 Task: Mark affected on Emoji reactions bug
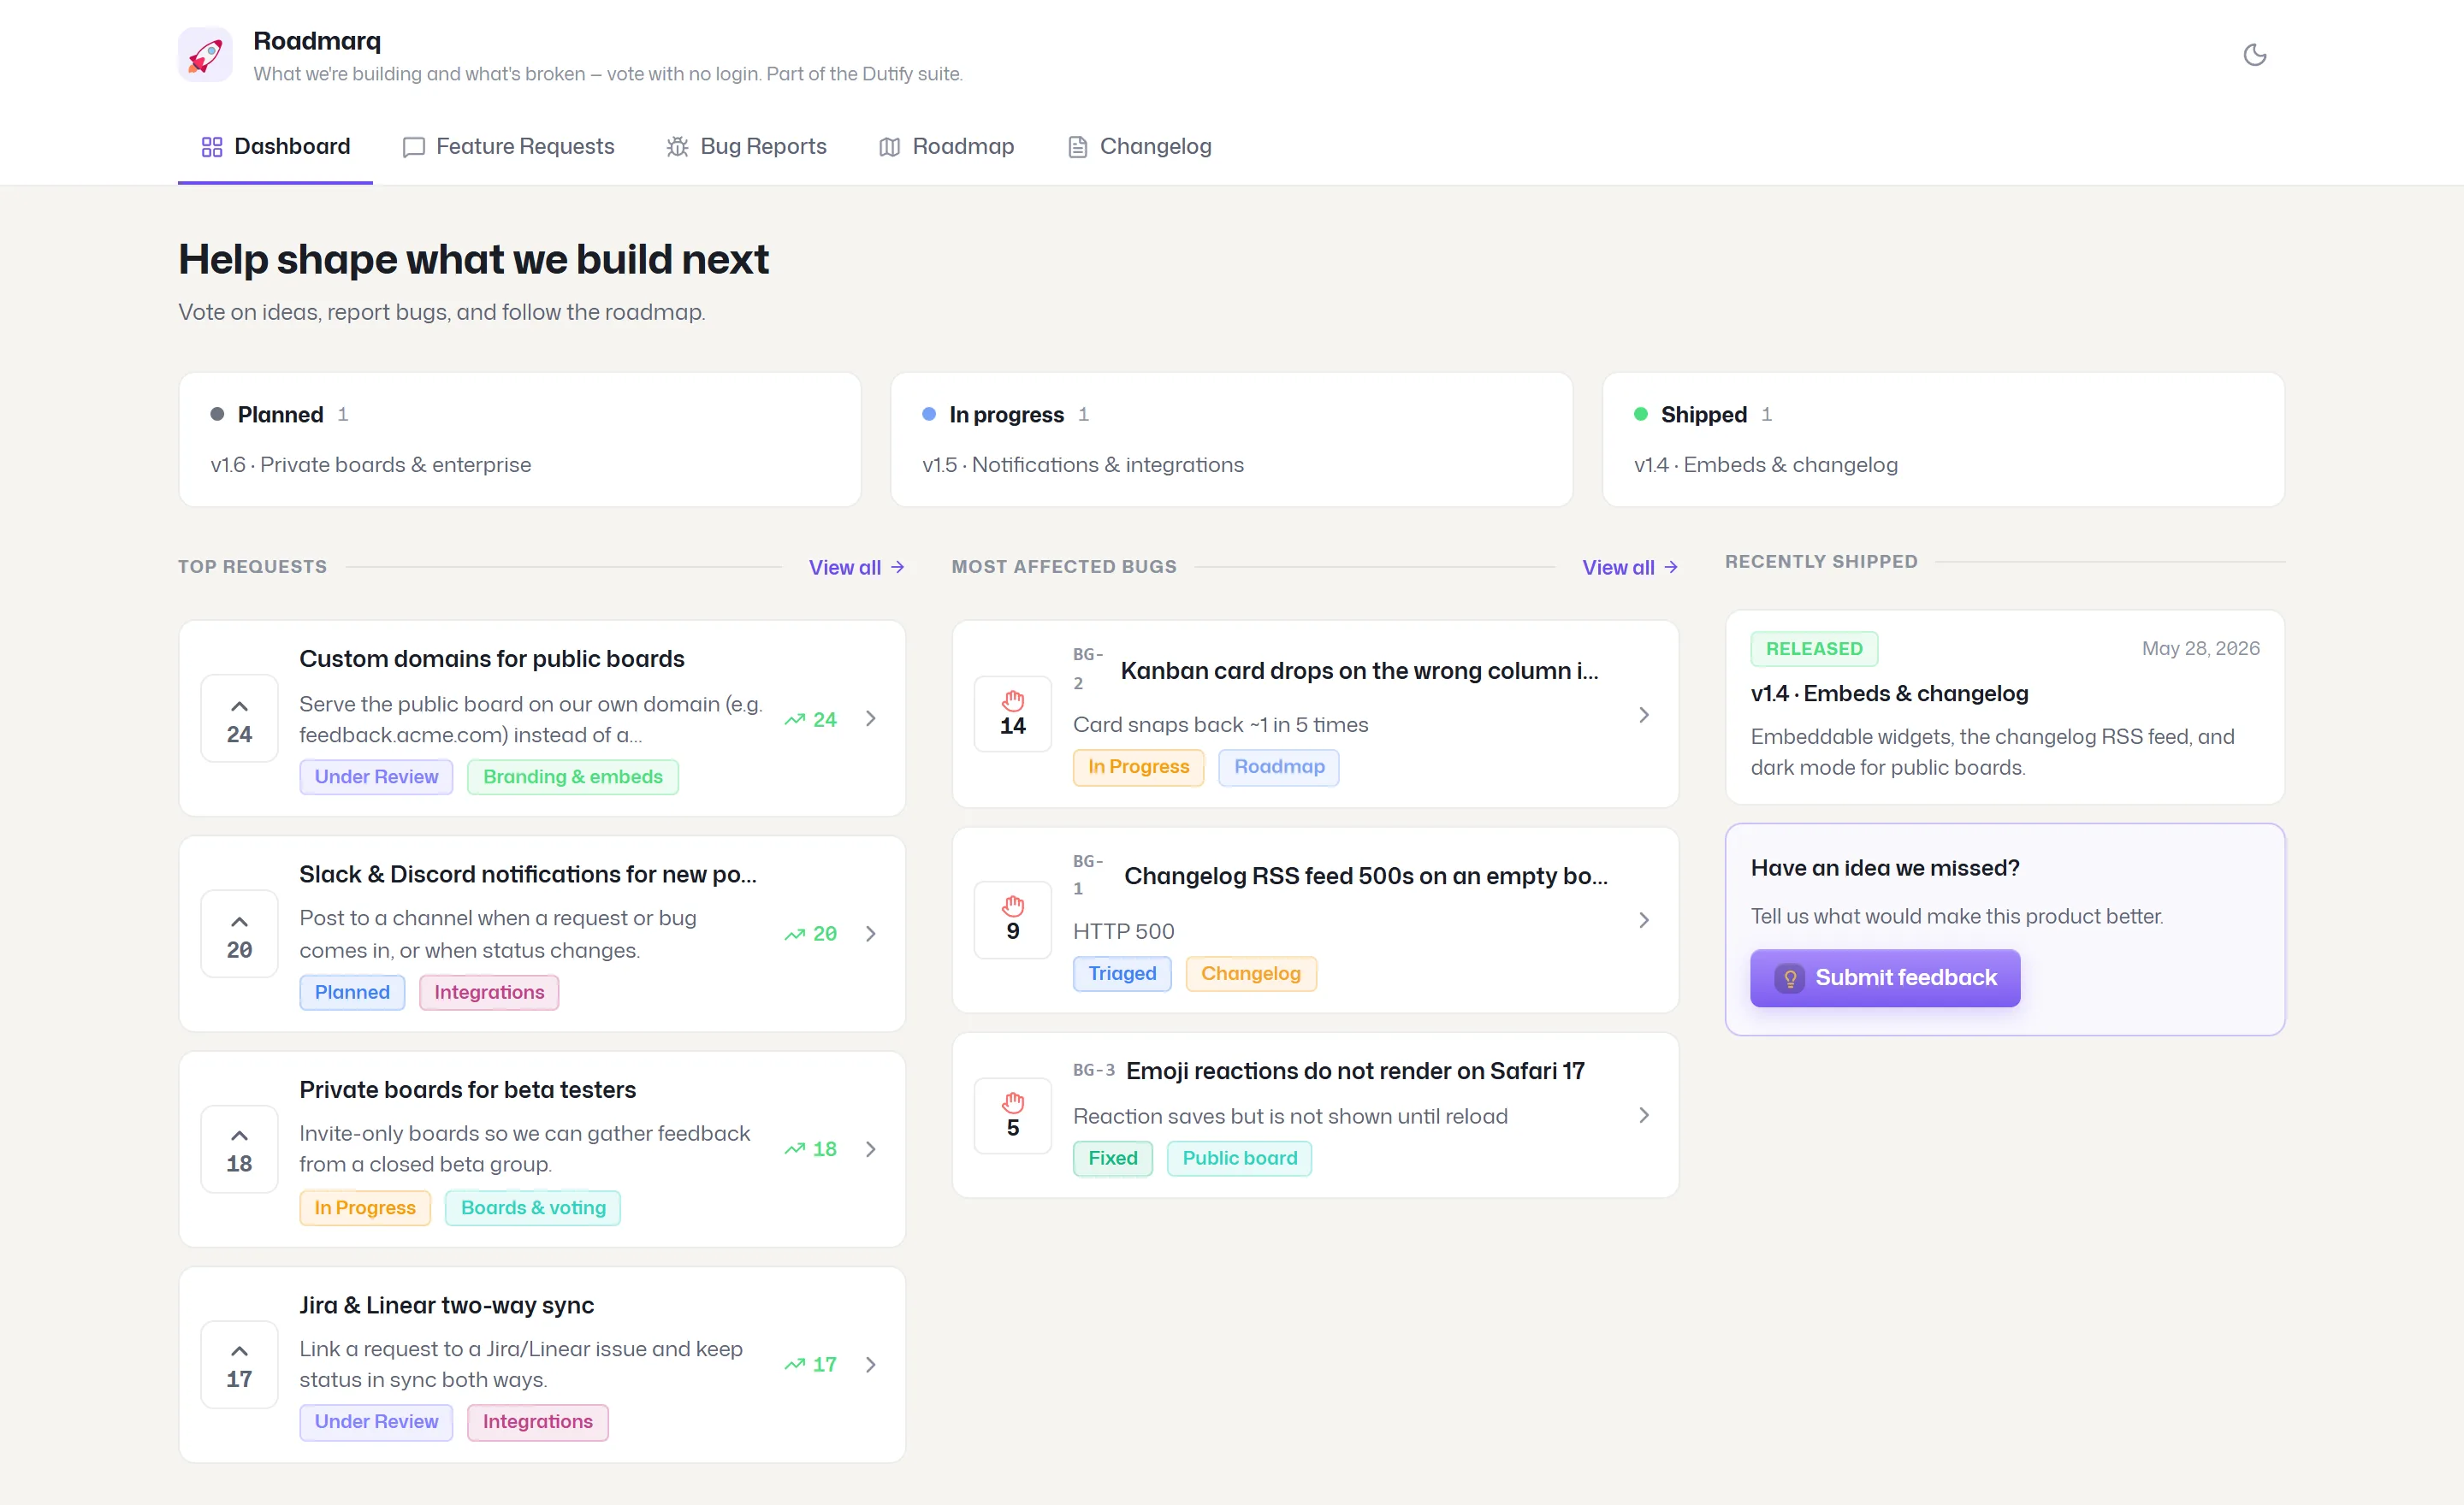[1013, 1116]
